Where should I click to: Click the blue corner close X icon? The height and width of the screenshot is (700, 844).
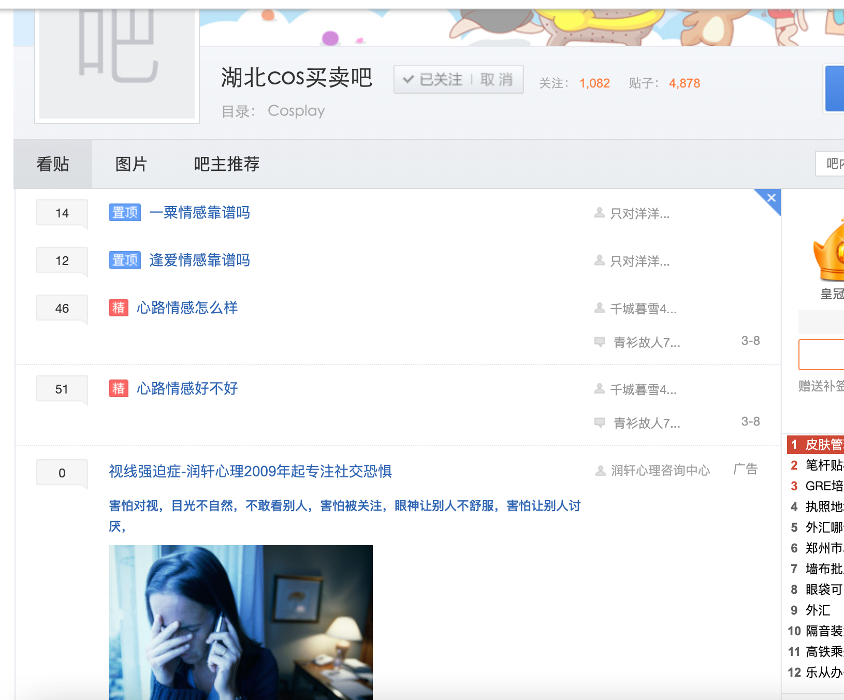[771, 198]
